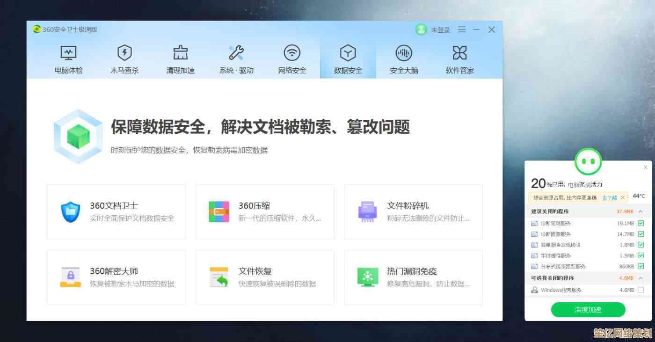Open 360文档卫士 document guard card

coord(116,211)
